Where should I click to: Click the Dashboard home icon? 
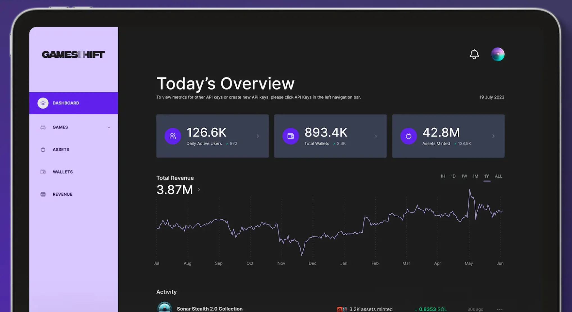(43, 103)
